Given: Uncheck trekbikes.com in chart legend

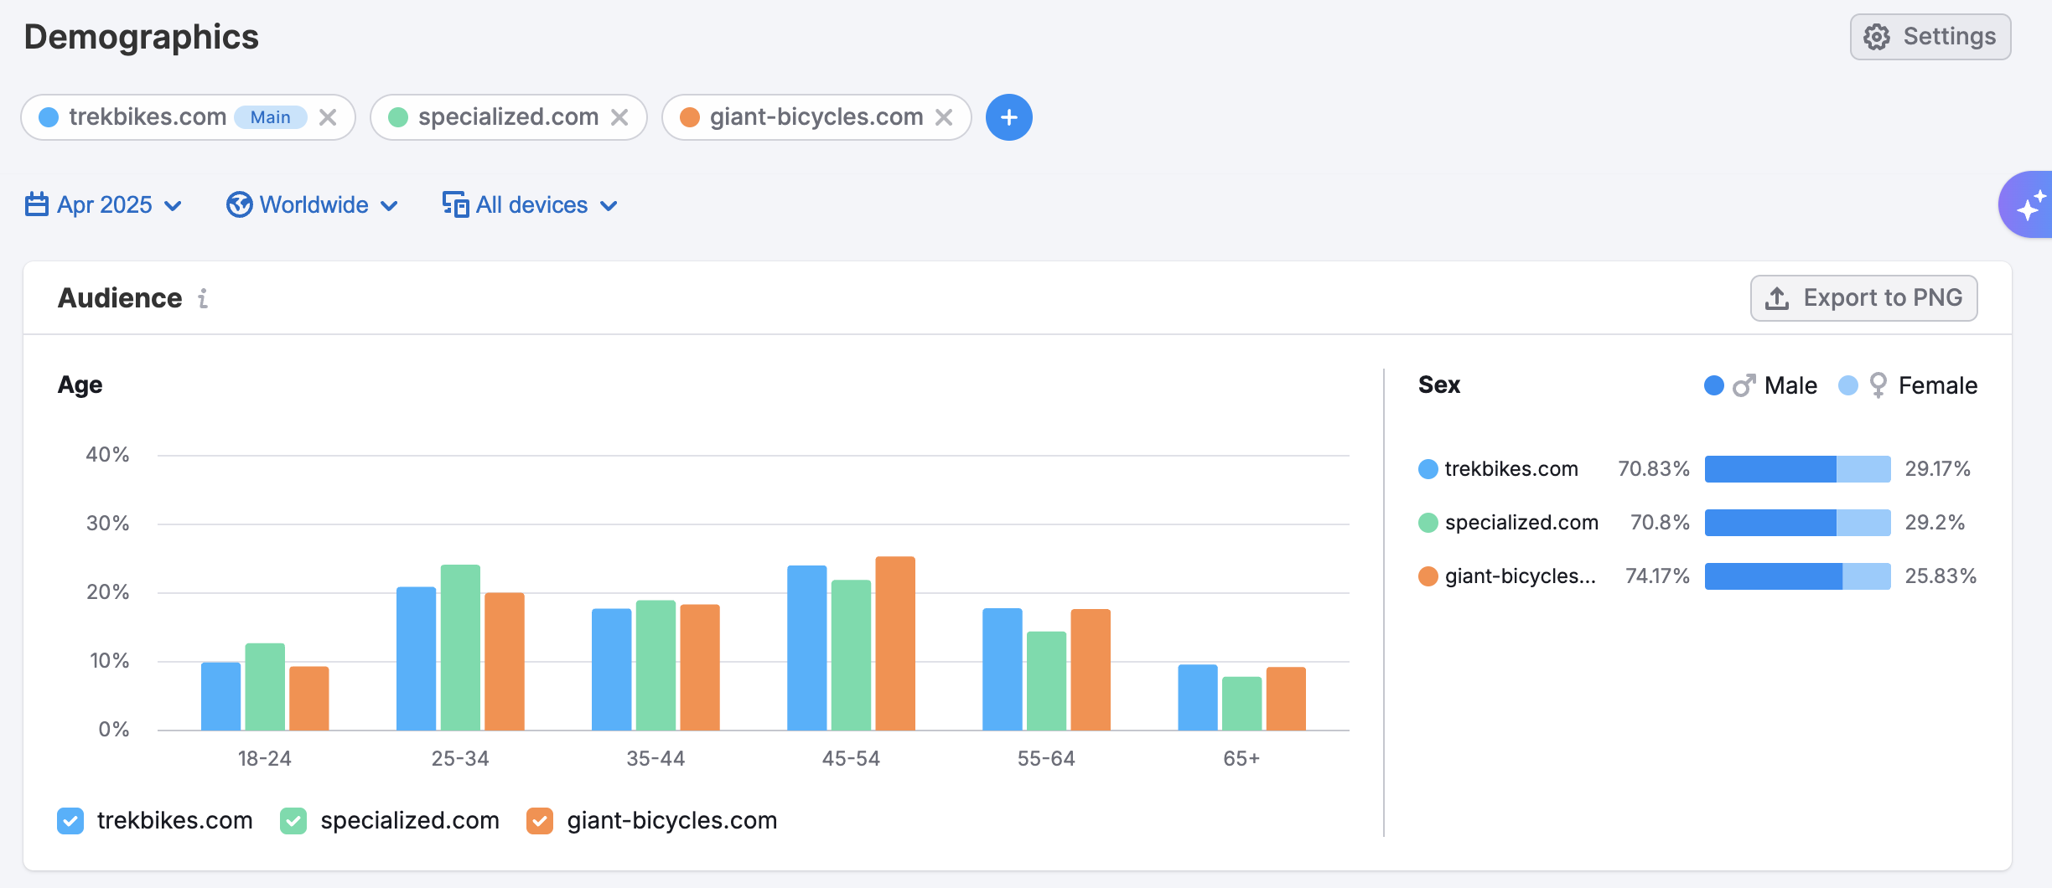Looking at the screenshot, I should (x=70, y=821).
